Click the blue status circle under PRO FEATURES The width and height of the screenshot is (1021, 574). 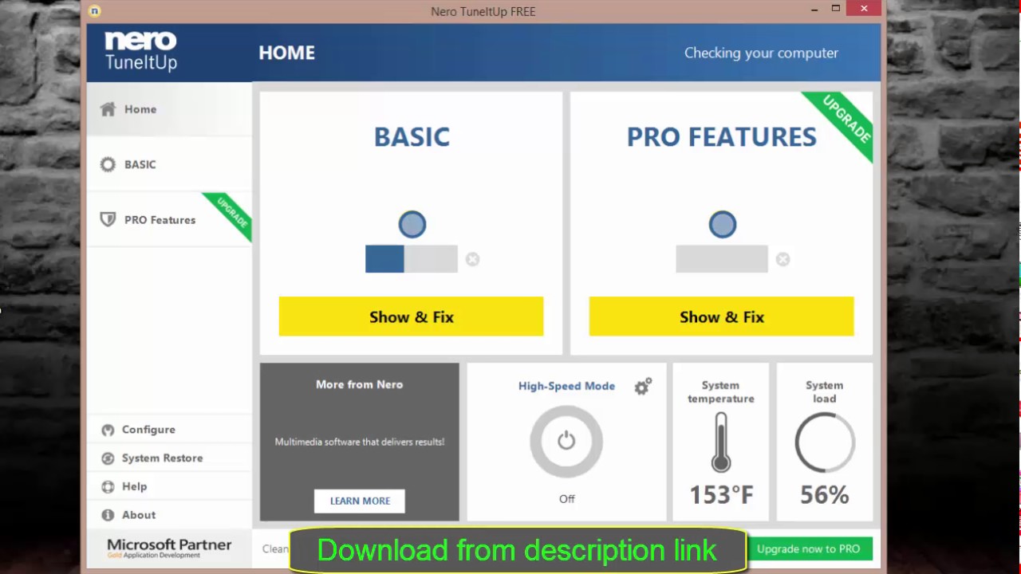(x=723, y=225)
